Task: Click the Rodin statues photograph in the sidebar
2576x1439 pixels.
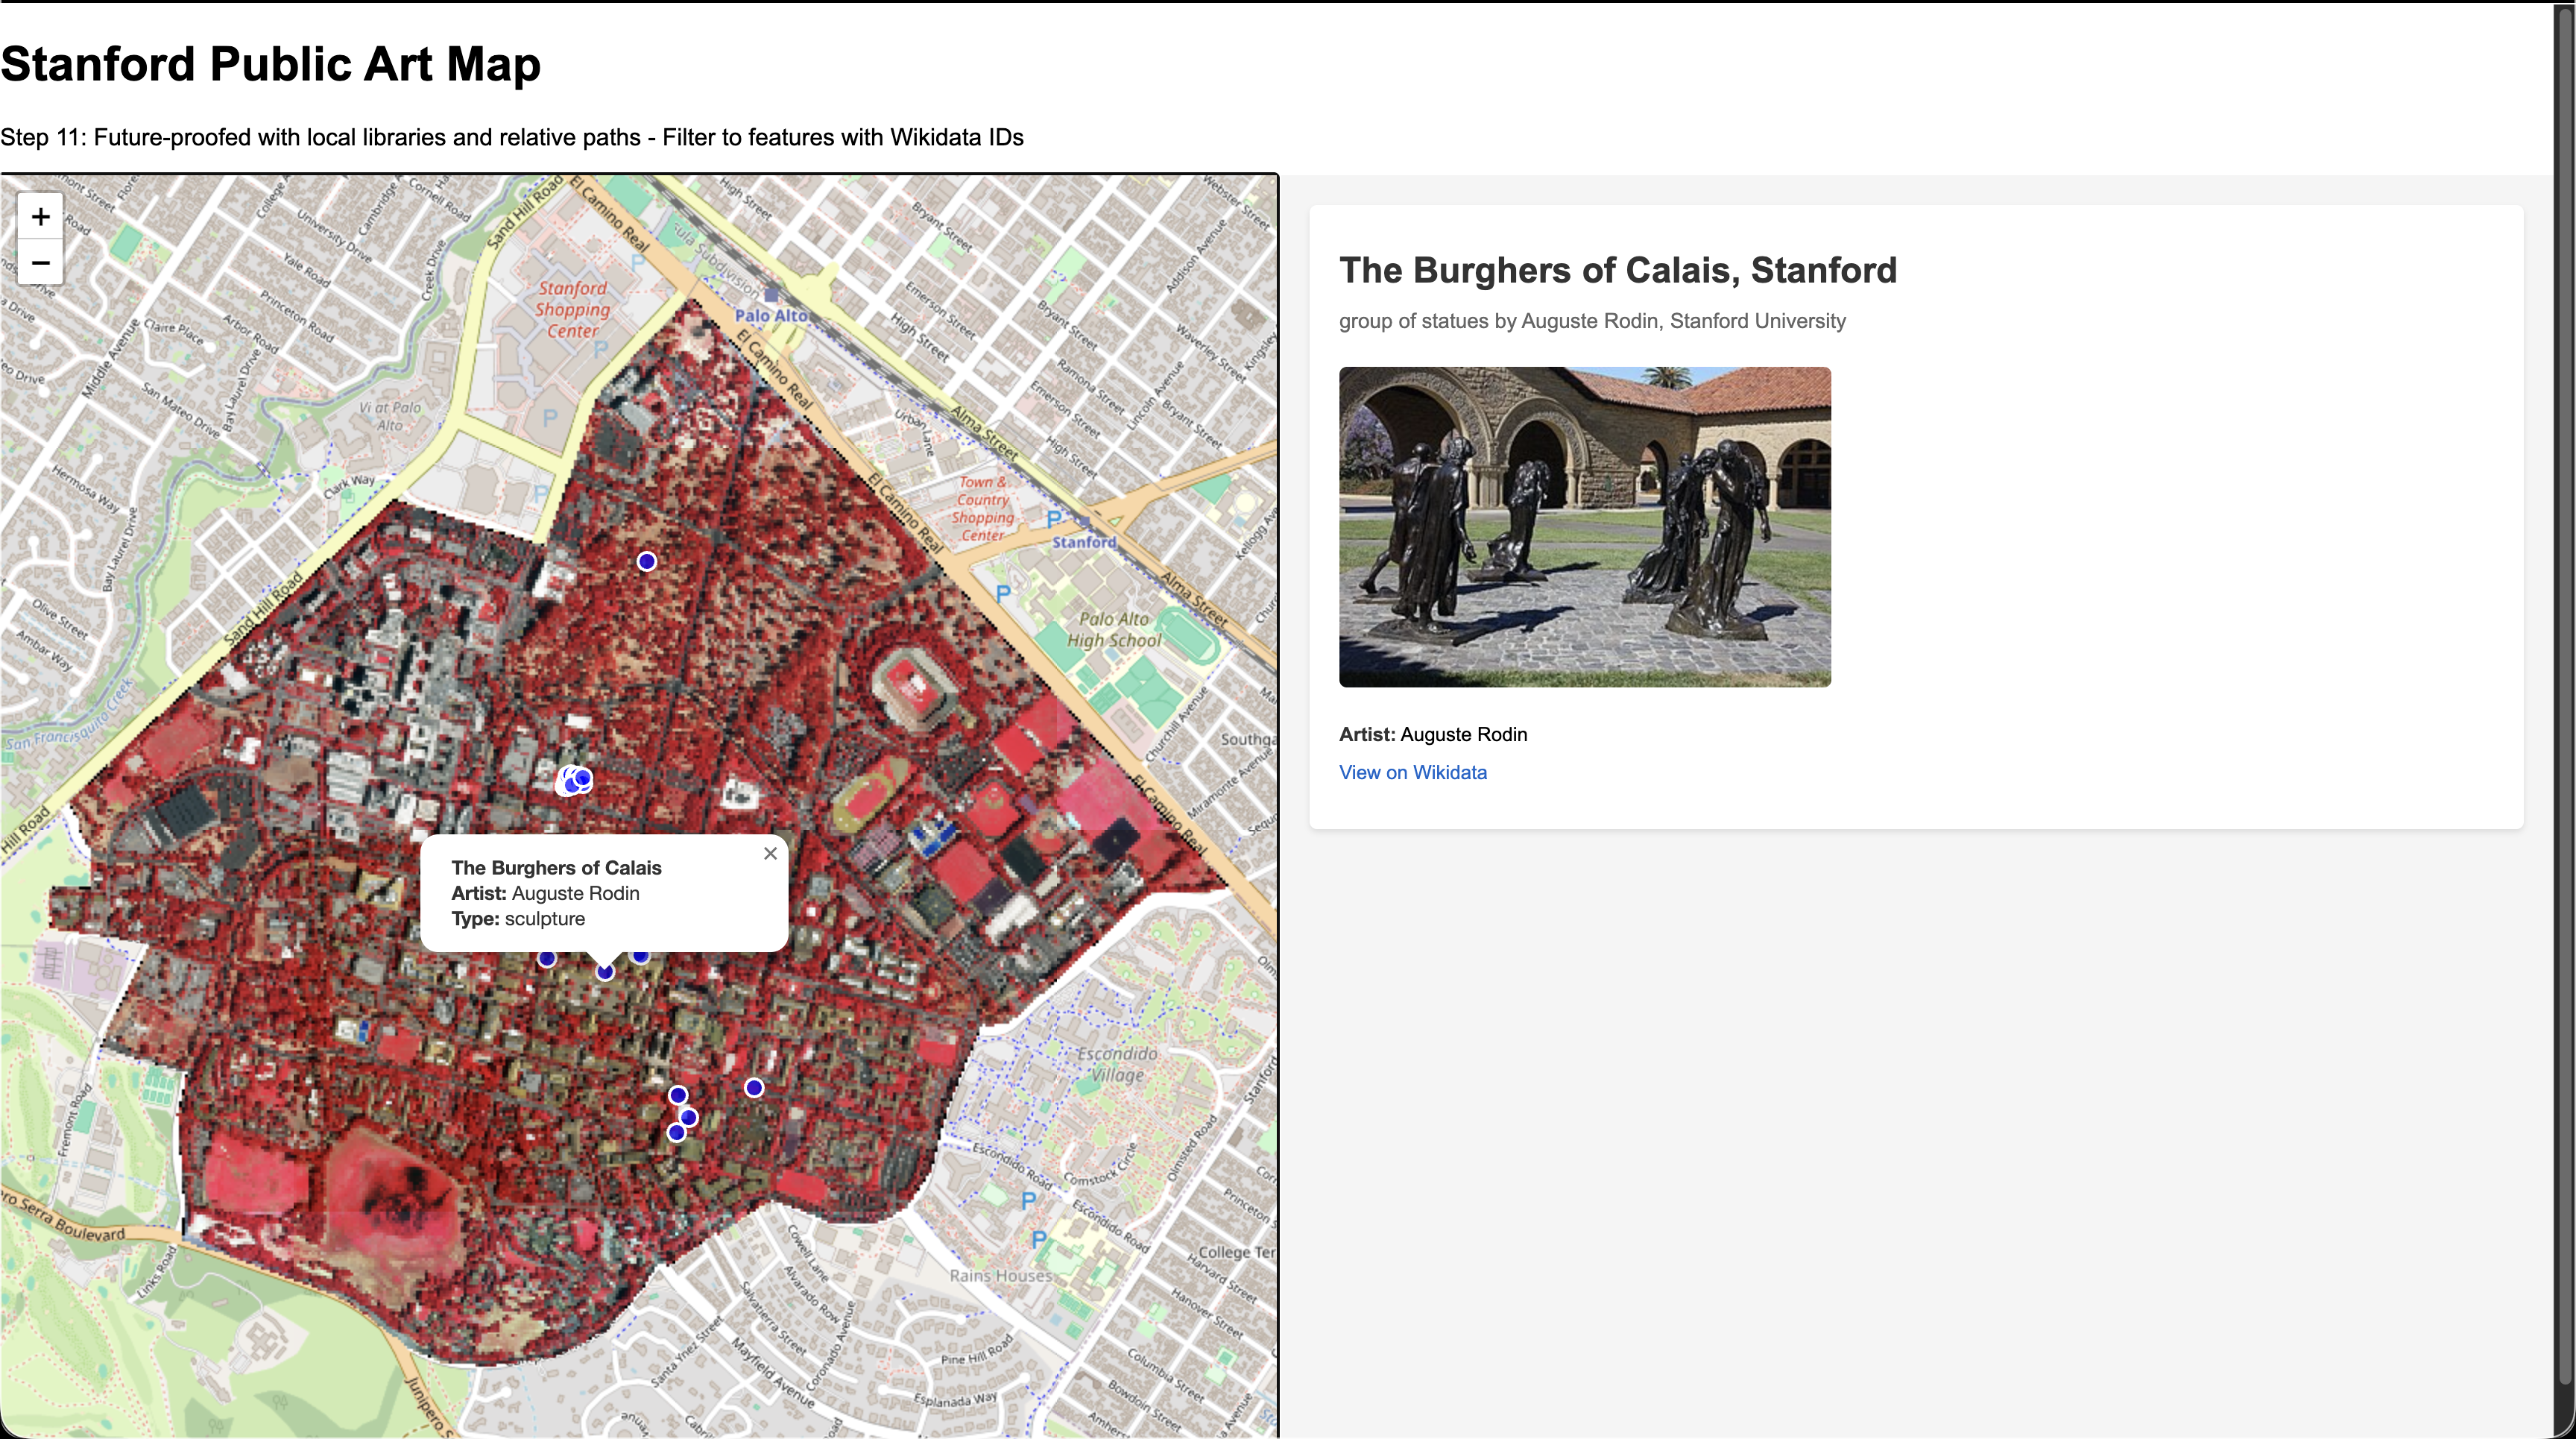Action: [x=1584, y=526]
